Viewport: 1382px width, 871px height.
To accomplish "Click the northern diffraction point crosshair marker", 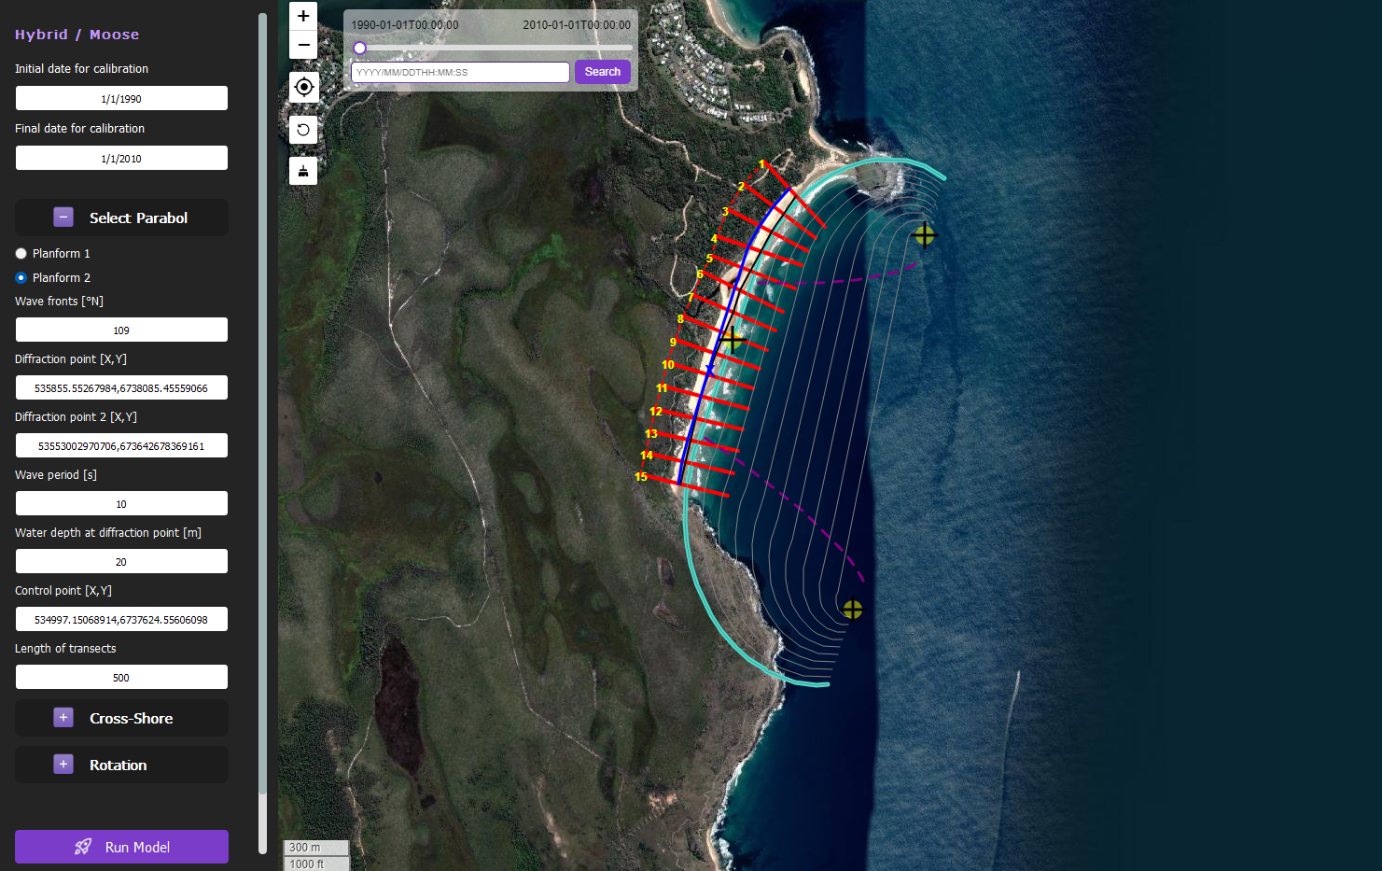I will coord(924,235).
